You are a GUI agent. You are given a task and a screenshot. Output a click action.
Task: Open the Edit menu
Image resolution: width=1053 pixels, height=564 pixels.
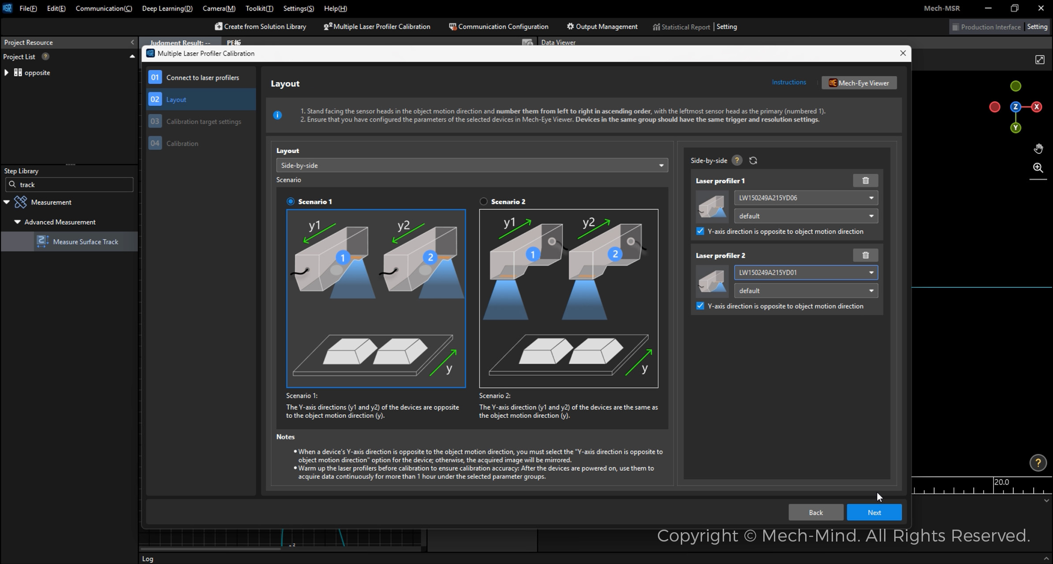(x=56, y=8)
